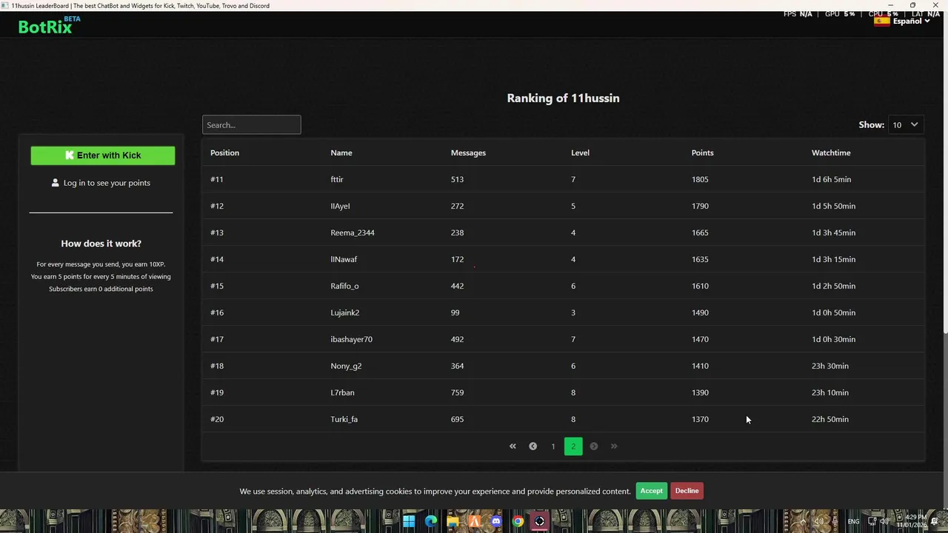Click the name IlAyel
This screenshot has width=948, height=533.
(340, 206)
